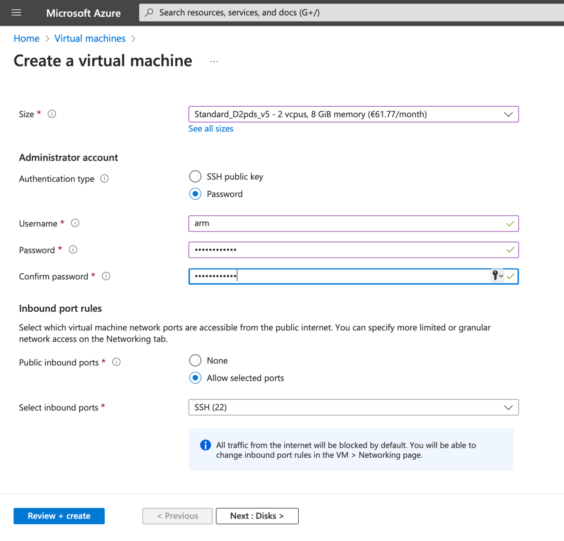Click the Review + create button
Screen dimensions: 564x541
59,516
